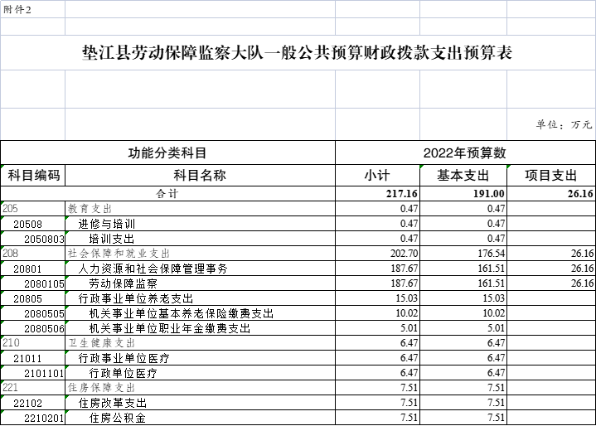This screenshot has width=596, height=426.
Task: Click code cell 210
Action: [33, 343]
